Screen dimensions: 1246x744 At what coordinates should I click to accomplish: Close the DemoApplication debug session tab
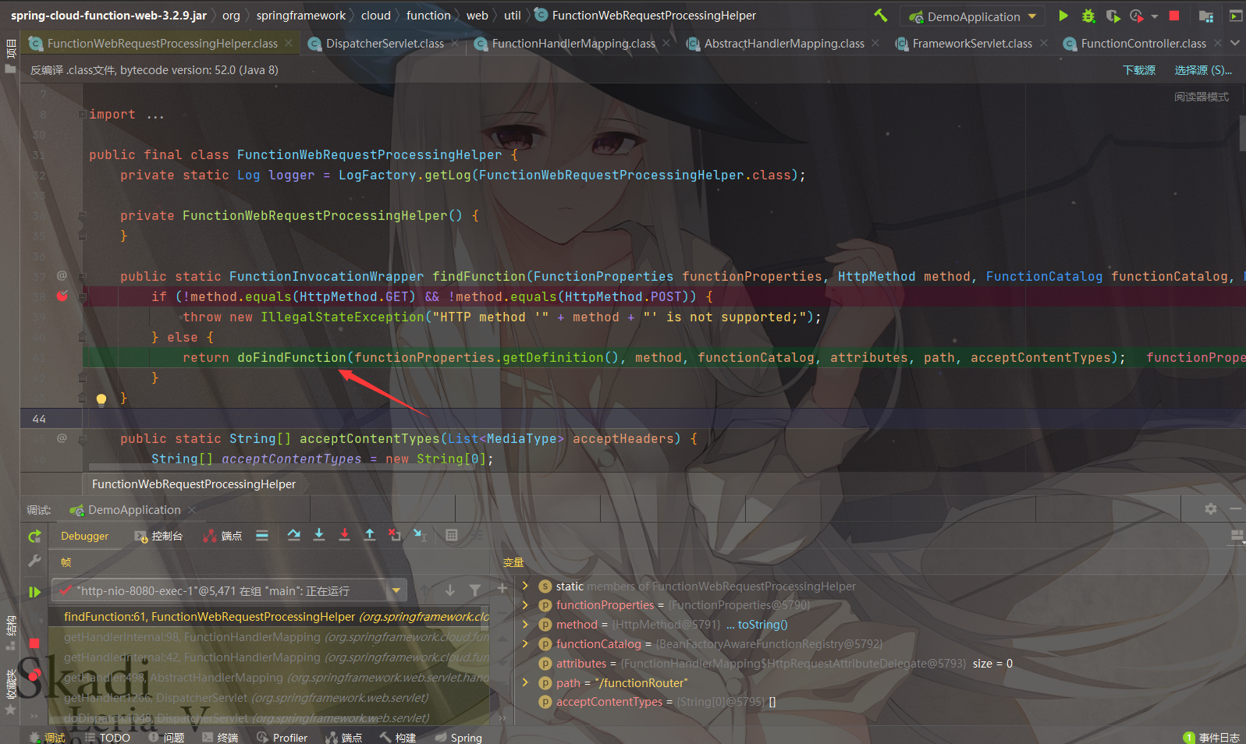(192, 509)
